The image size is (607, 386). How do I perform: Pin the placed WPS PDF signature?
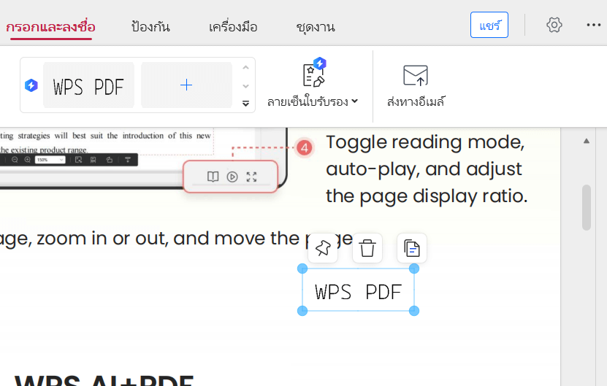(323, 248)
